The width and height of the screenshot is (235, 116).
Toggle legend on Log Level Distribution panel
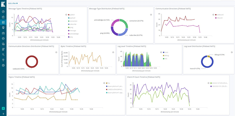(232, 52)
